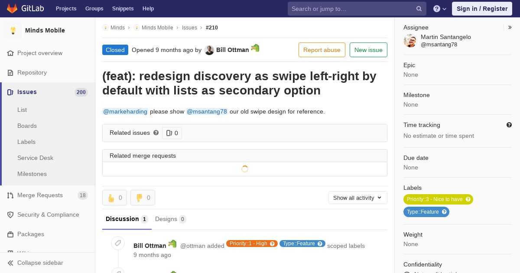Focus the Search or jump to field
This screenshot has width=520, height=273.
[x=357, y=9]
